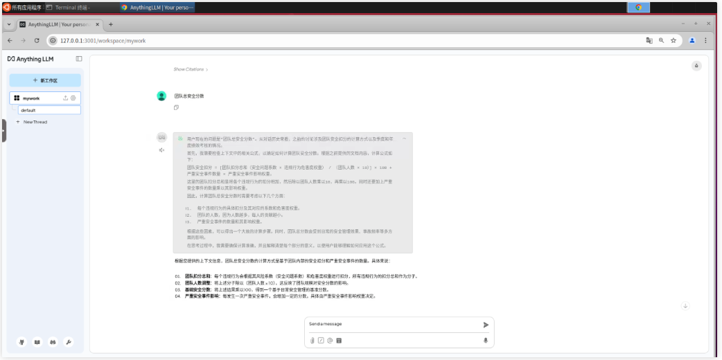The height and width of the screenshot is (360, 722).
Task: Start voice input with the microphone icon
Action: 485,341
